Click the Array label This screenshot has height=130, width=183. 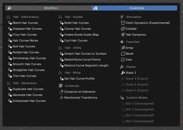(129, 48)
